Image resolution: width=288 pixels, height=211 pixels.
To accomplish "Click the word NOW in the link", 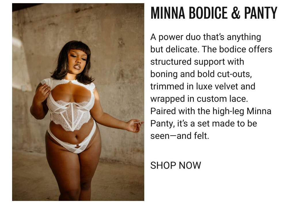I will tap(190, 165).
